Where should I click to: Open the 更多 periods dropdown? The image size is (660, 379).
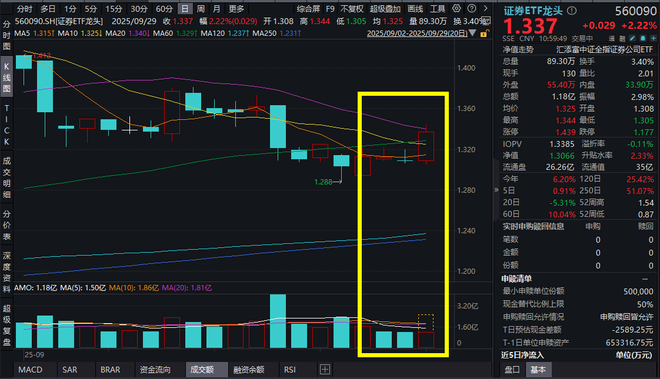pyautogui.click(x=236, y=9)
